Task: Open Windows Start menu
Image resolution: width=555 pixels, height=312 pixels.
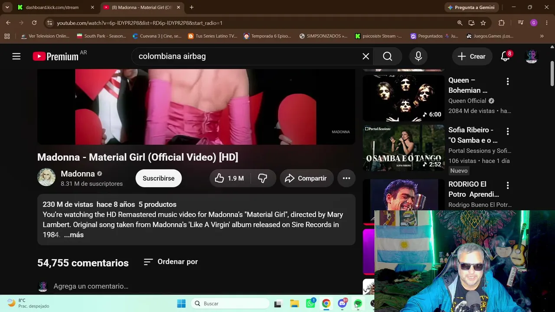Action: [x=181, y=303]
